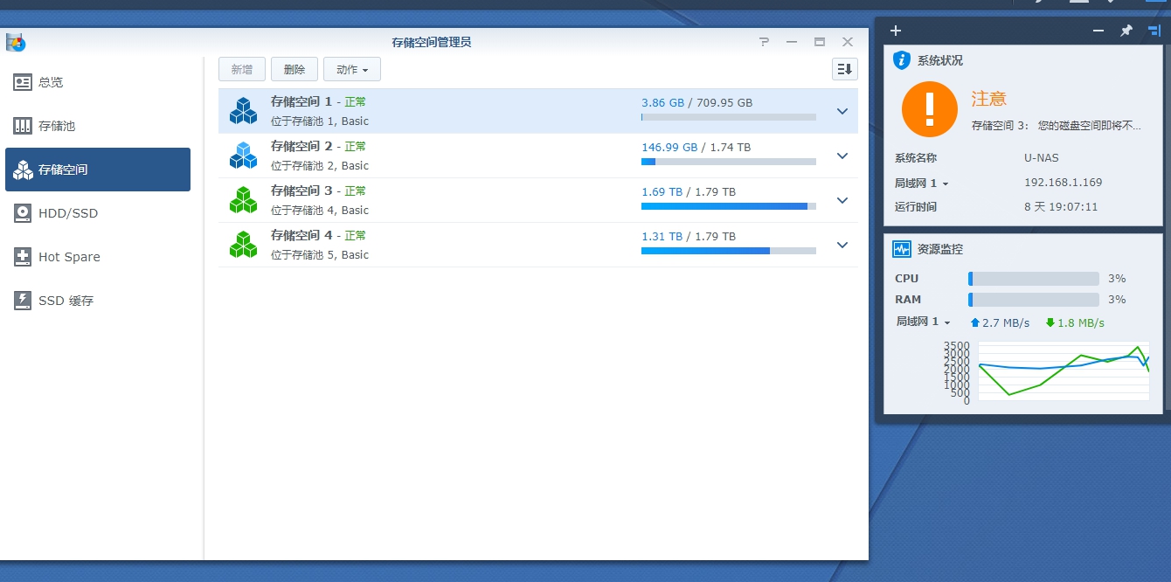Select the 存储空间 4 name text
This screenshot has height=582, width=1171.
[301, 235]
